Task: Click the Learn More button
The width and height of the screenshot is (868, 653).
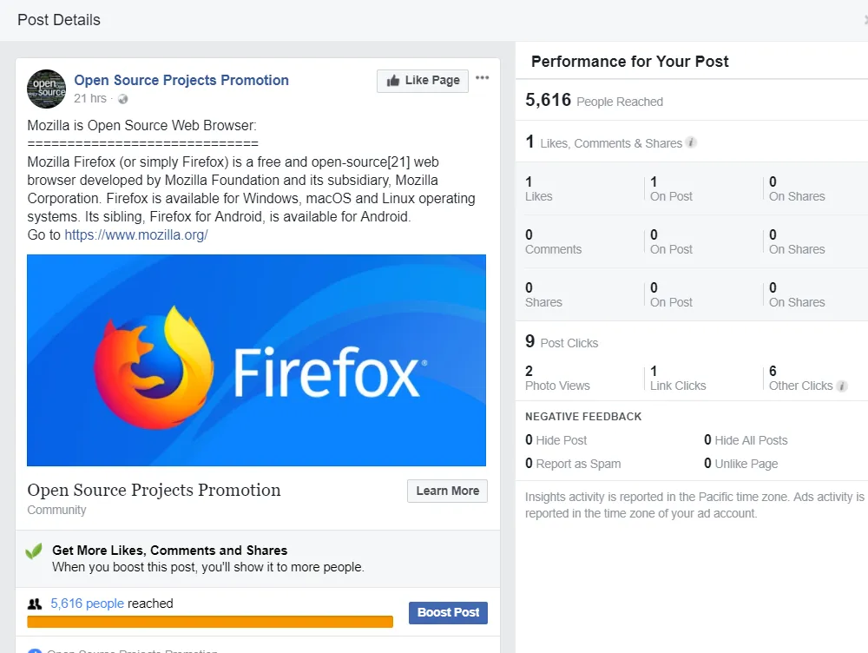Action: 447,491
